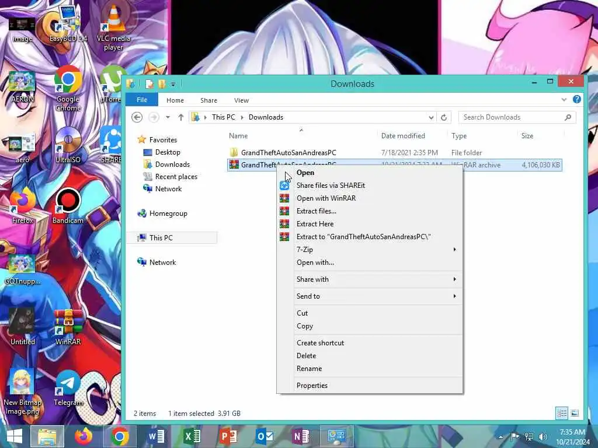The width and height of the screenshot is (598, 448).
Task: Open Word from the taskbar
Action: click(155, 436)
